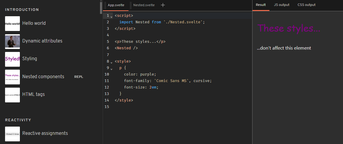Click the closing </script> tag on line 3

tap(125, 29)
